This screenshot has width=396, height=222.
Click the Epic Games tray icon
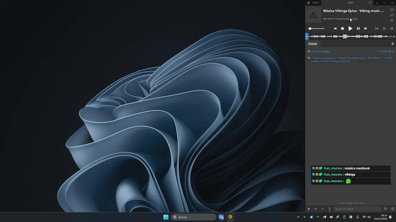point(318,217)
